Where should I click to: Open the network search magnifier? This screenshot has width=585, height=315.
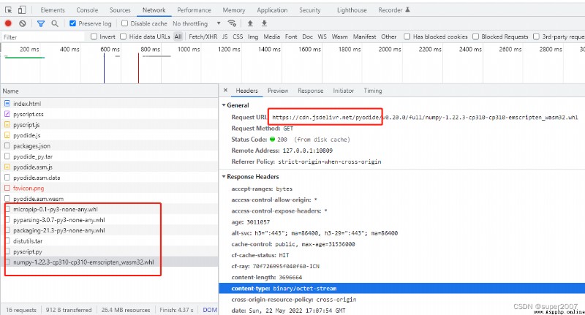click(x=55, y=23)
